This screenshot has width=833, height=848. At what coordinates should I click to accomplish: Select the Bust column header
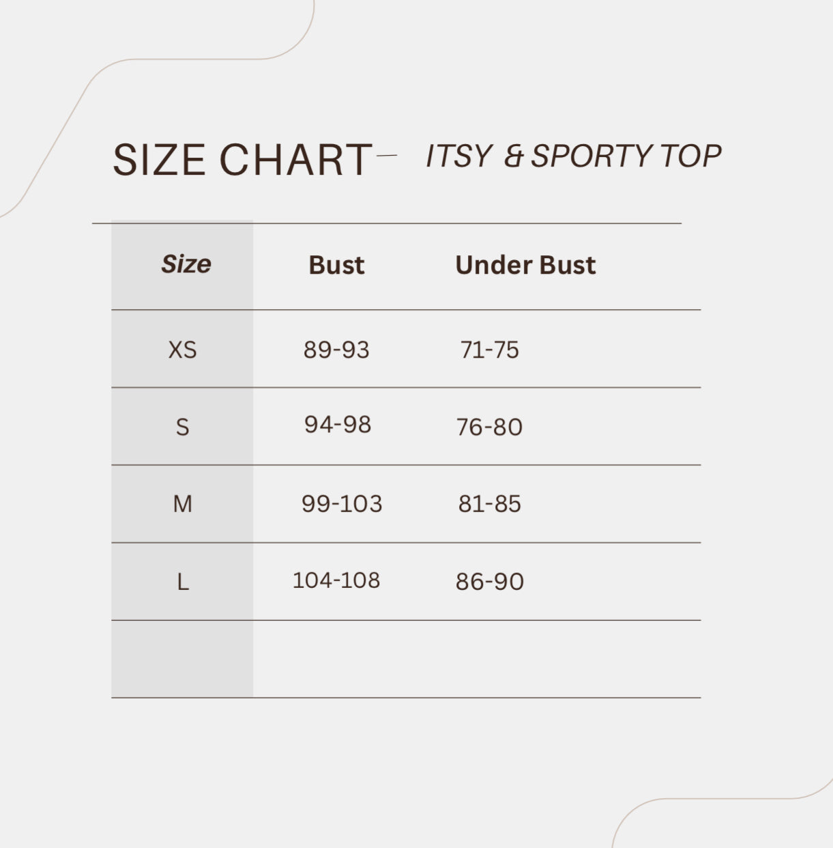pos(336,265)
